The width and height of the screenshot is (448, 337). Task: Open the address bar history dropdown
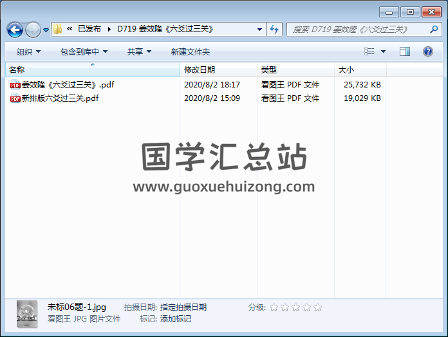(259, 29)
